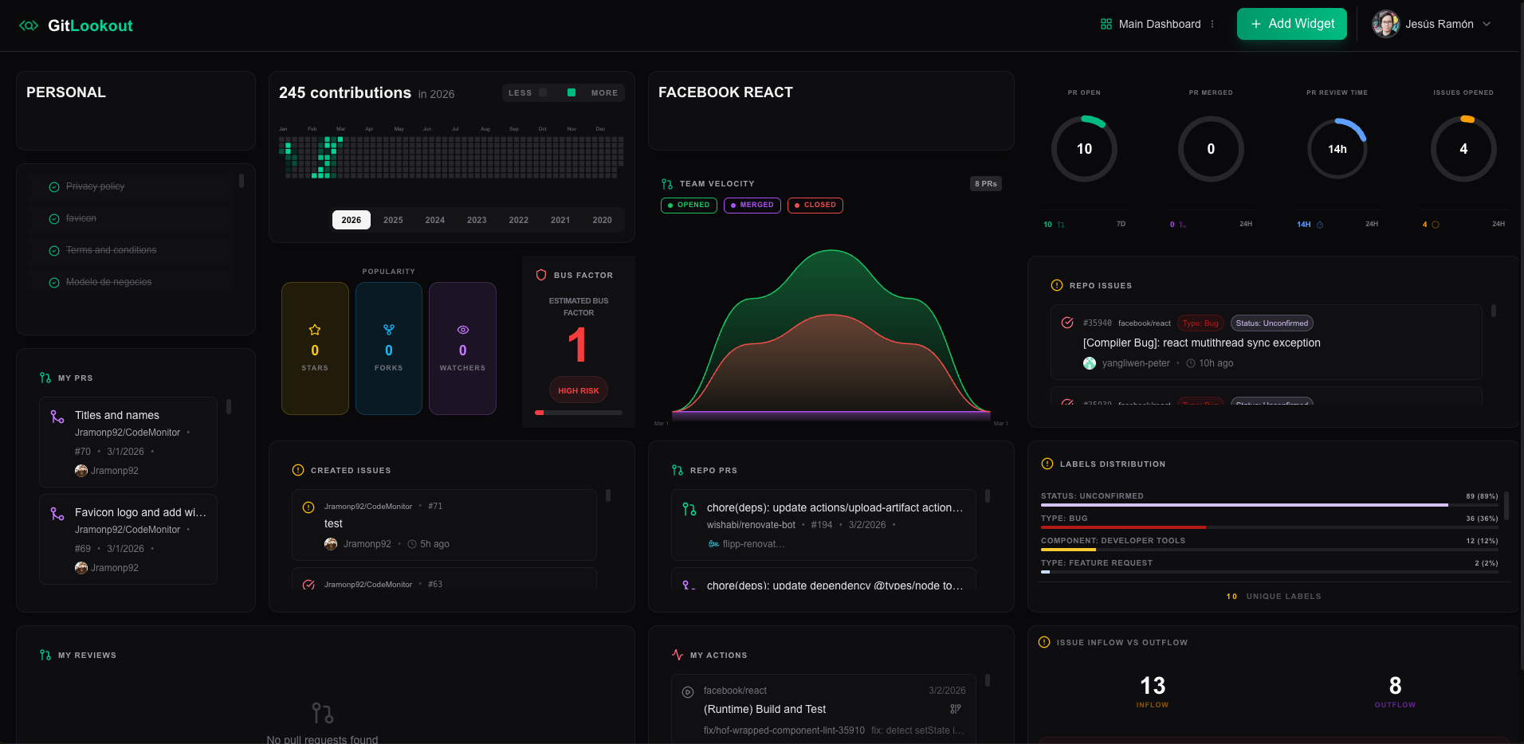Select the 2026 contributions year tab

(x=352, y=220)
